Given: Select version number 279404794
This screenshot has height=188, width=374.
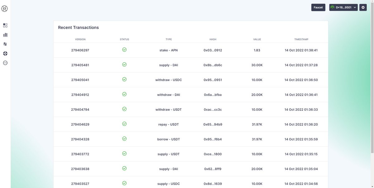Looking at the screenshot, I should [x=80, y=109].
